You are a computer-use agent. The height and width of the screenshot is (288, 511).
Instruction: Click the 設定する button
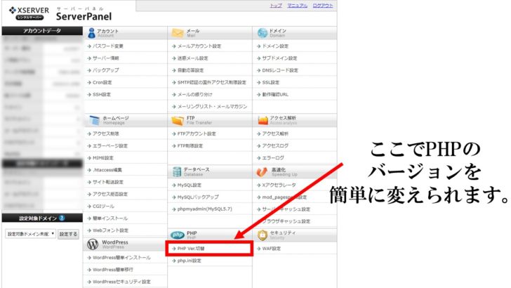[68, 234]
